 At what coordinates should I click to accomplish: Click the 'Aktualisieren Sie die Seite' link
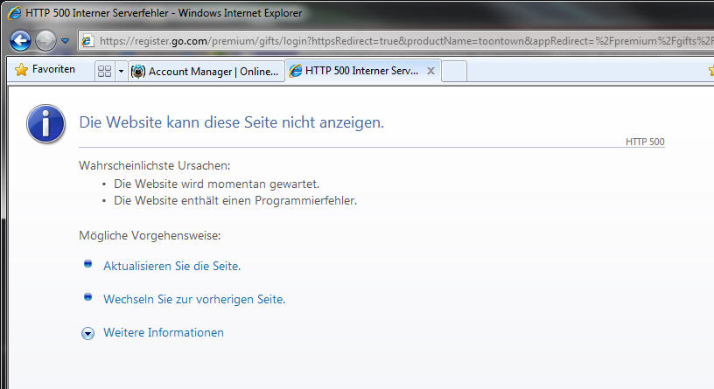pyautogui.click(x=171, y=266)
